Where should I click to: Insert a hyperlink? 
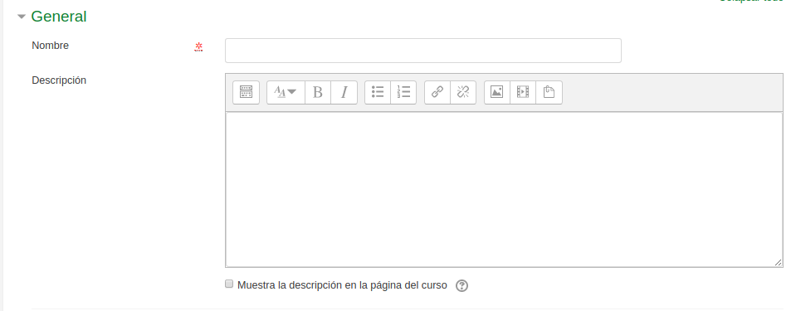437,92
